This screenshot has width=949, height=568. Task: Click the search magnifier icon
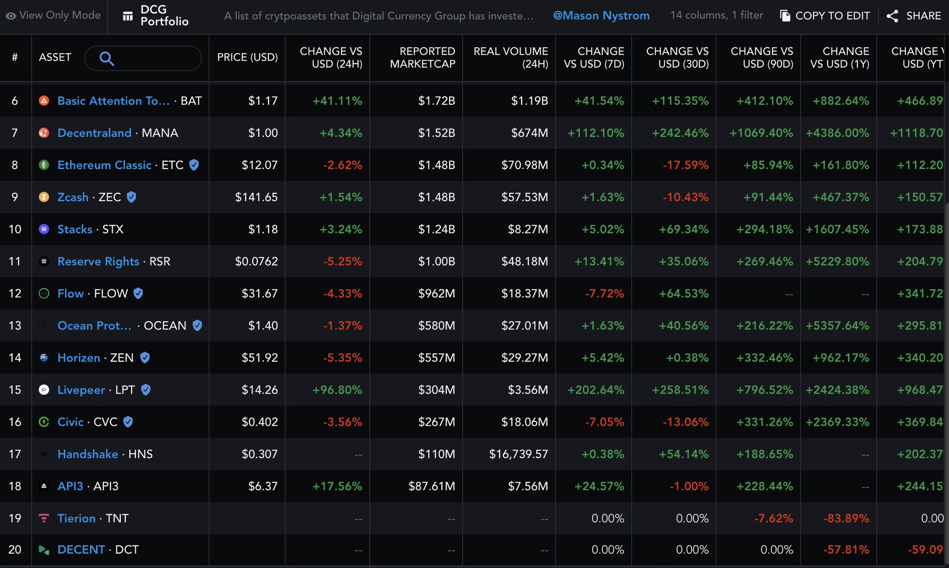(107, 58)
